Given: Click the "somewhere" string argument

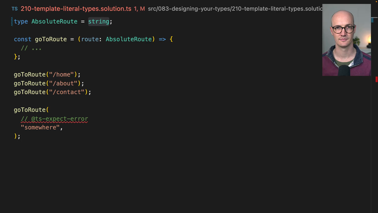Looking at the screenshot, I should [x=41, y=127].
